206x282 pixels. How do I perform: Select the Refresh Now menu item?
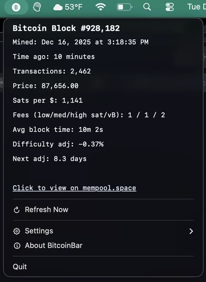tap(103, 210)
